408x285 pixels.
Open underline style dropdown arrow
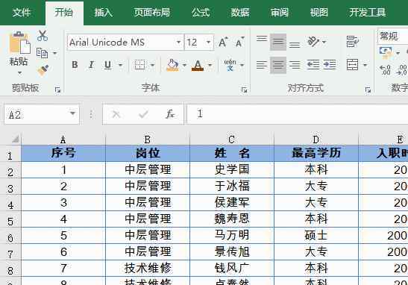120,65
